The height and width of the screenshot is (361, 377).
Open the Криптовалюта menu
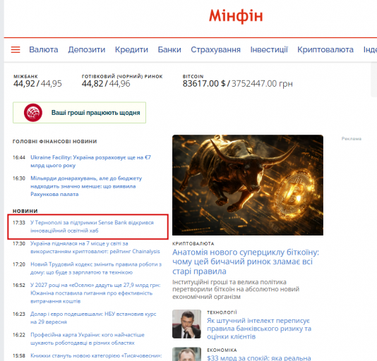[325, 49]
